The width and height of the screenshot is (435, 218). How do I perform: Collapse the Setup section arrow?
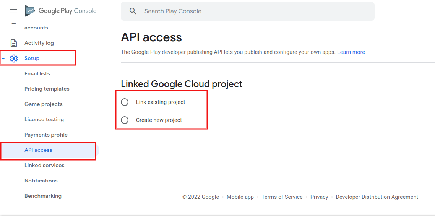[3, 59]
